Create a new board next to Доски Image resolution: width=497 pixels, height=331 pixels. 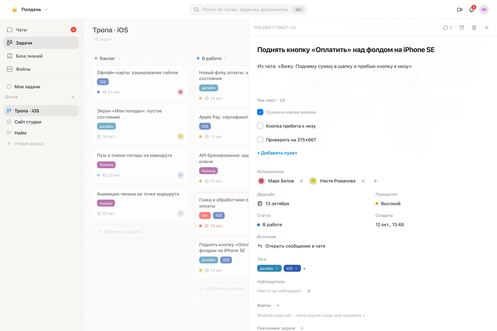pos(73,97)
